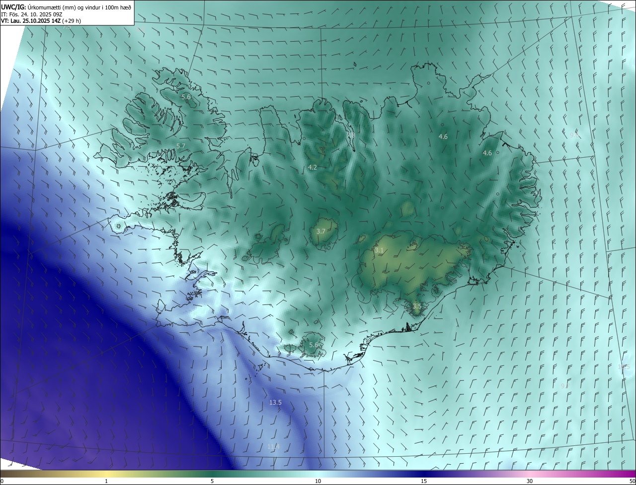
Task: Click the faint 10.5 value label
Action: (x=623, y=366)
